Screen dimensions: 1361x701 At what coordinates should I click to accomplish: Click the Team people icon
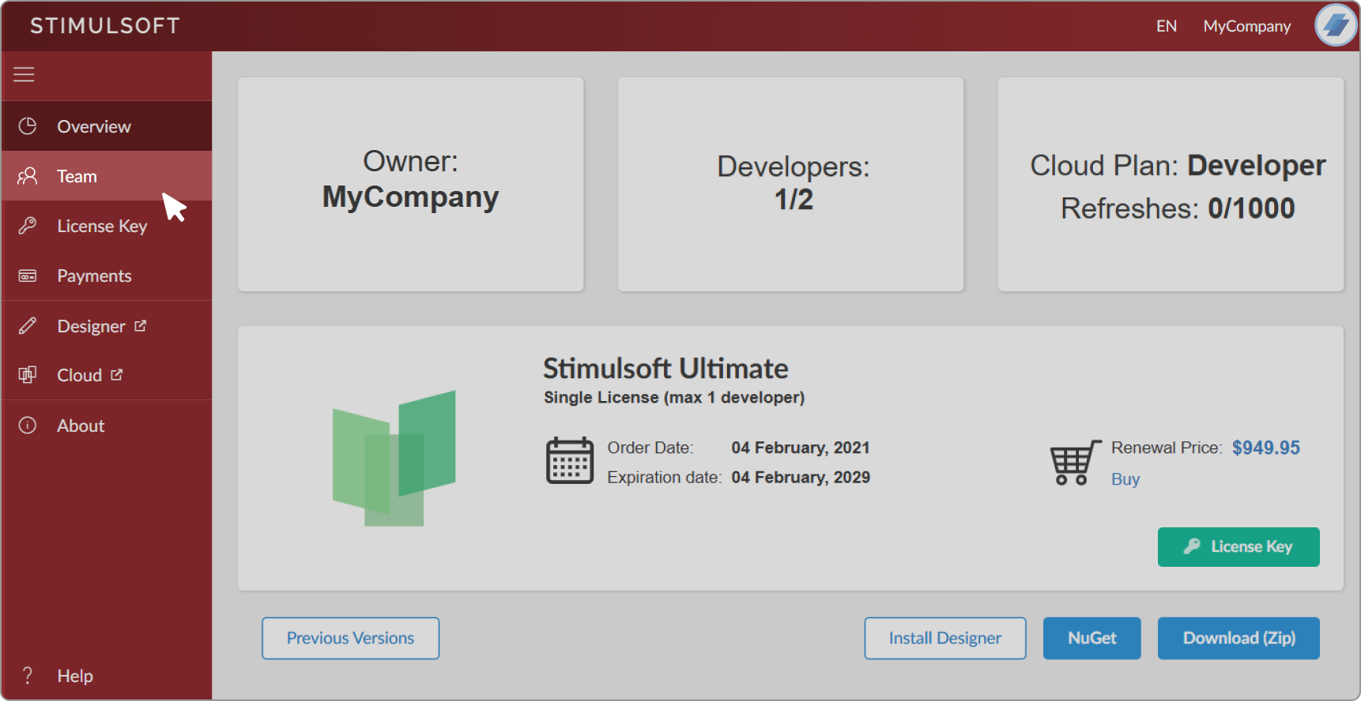pyautogui.click(x=28, y=176)
